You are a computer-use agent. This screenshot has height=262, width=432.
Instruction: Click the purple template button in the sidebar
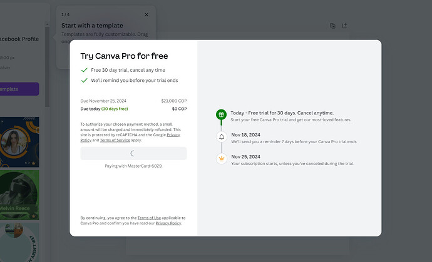tap(19, 89)
